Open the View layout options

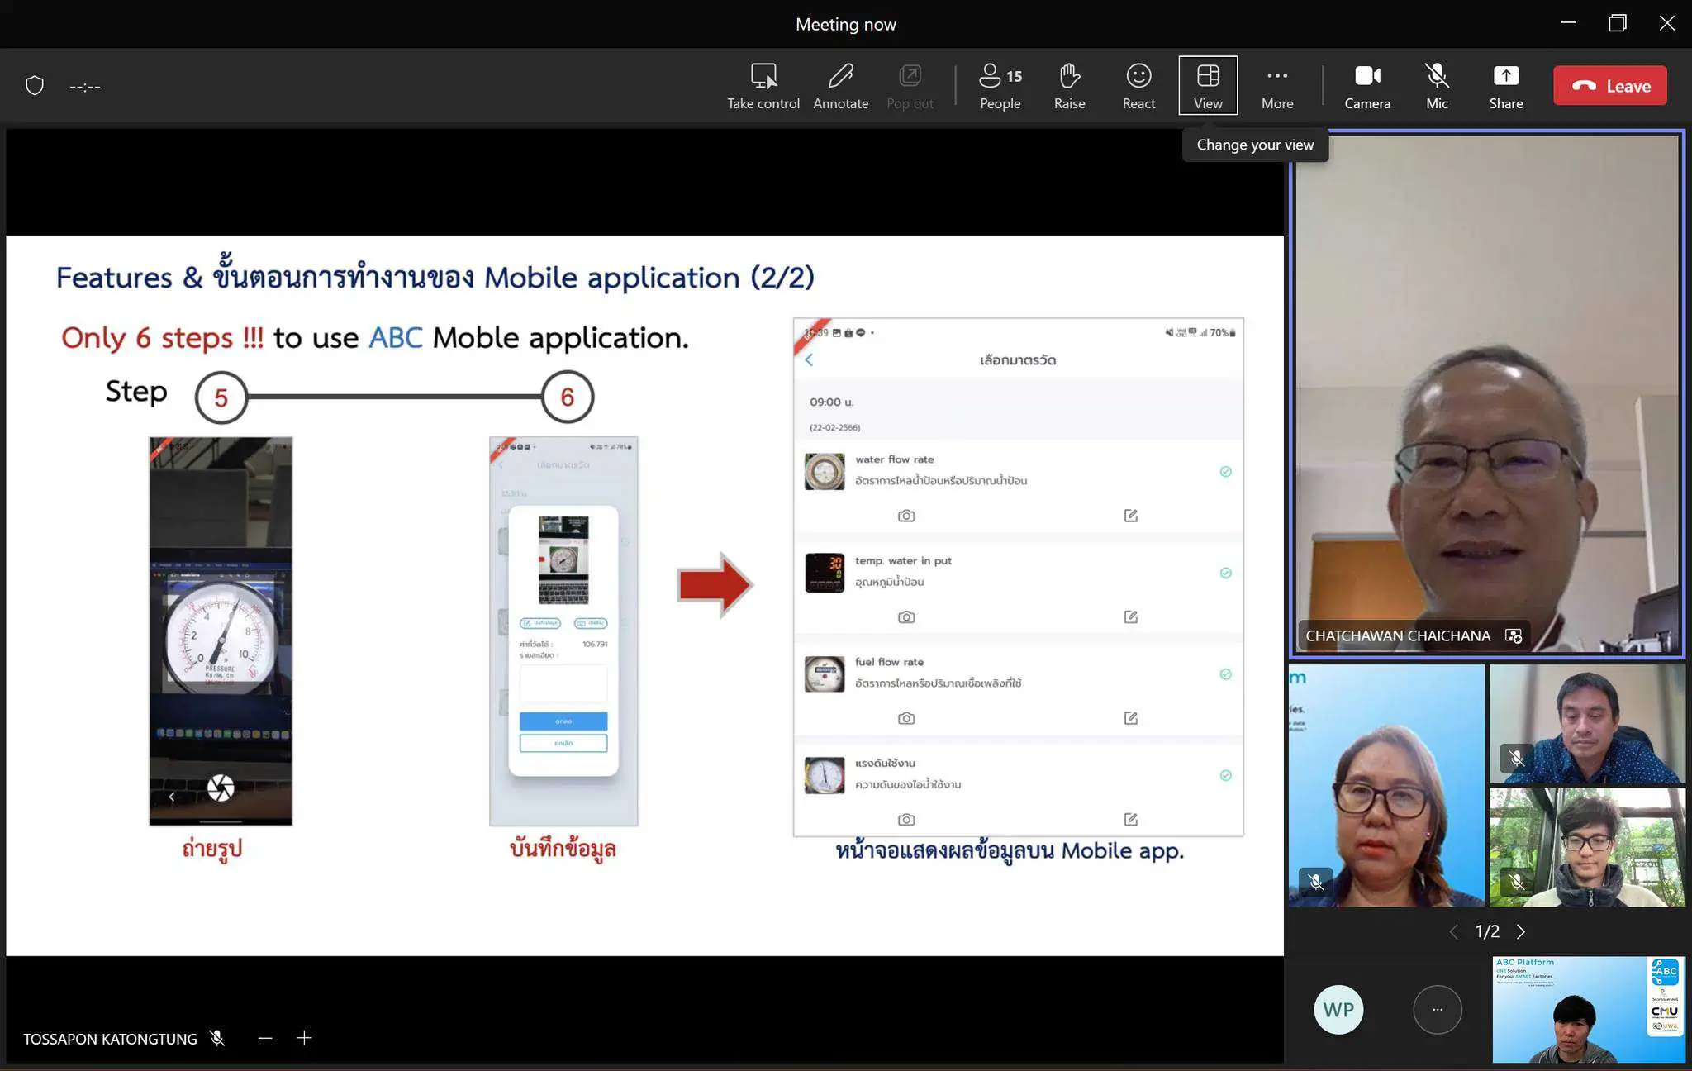click(1208, 86)
